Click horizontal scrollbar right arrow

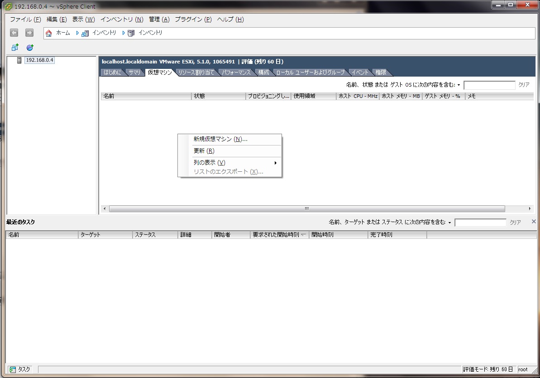[530, 208]
